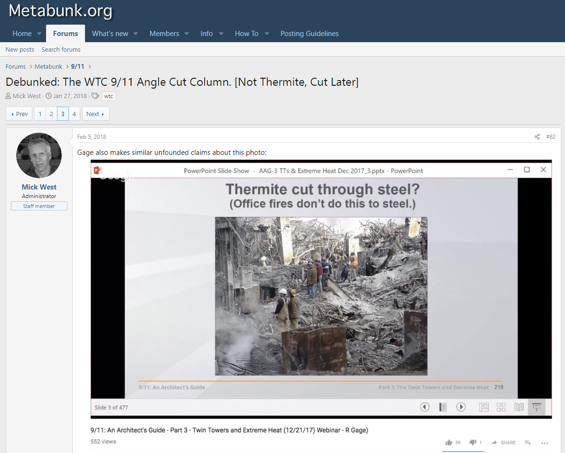
Task: Switch to the Forums tab
Action: tap(65, 33)
